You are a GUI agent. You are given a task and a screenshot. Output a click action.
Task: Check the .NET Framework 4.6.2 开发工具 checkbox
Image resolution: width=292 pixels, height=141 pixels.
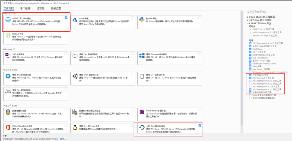pos(250,84)
